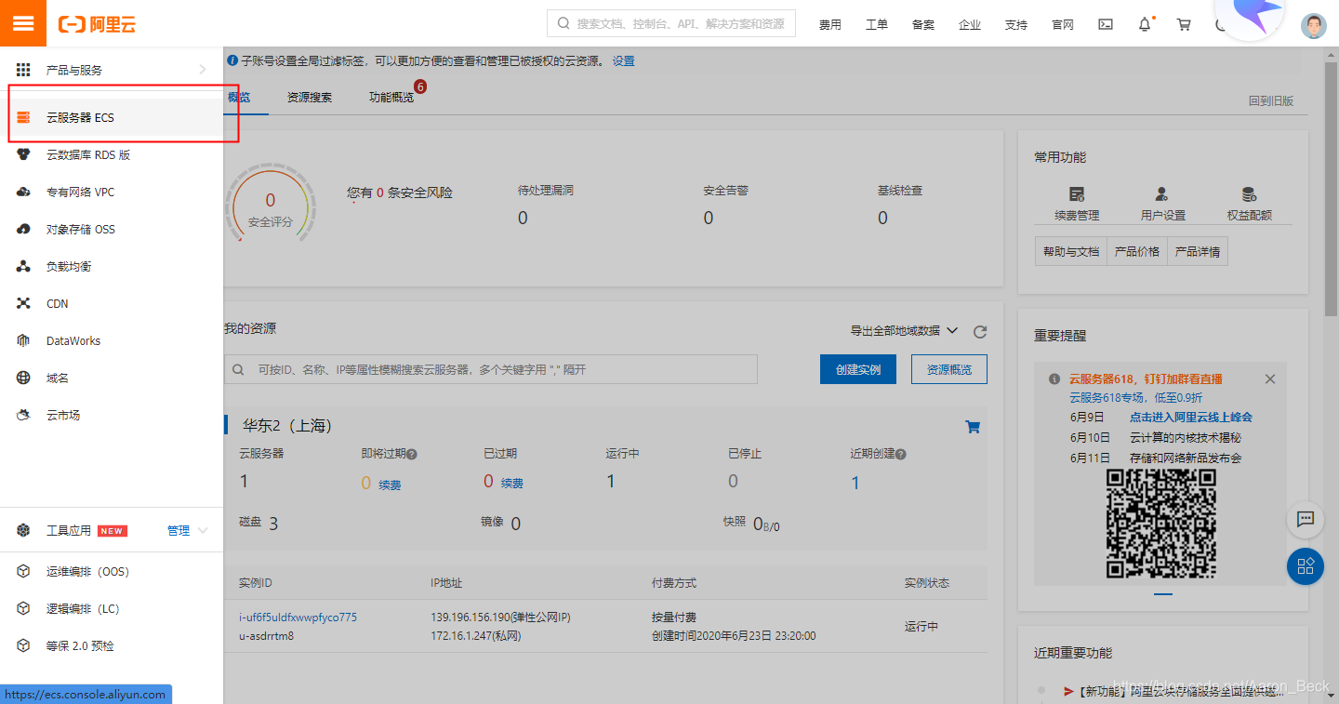Click the 负载均衡 icon
The image size is (1339, 704).
[x=23, y=267]
